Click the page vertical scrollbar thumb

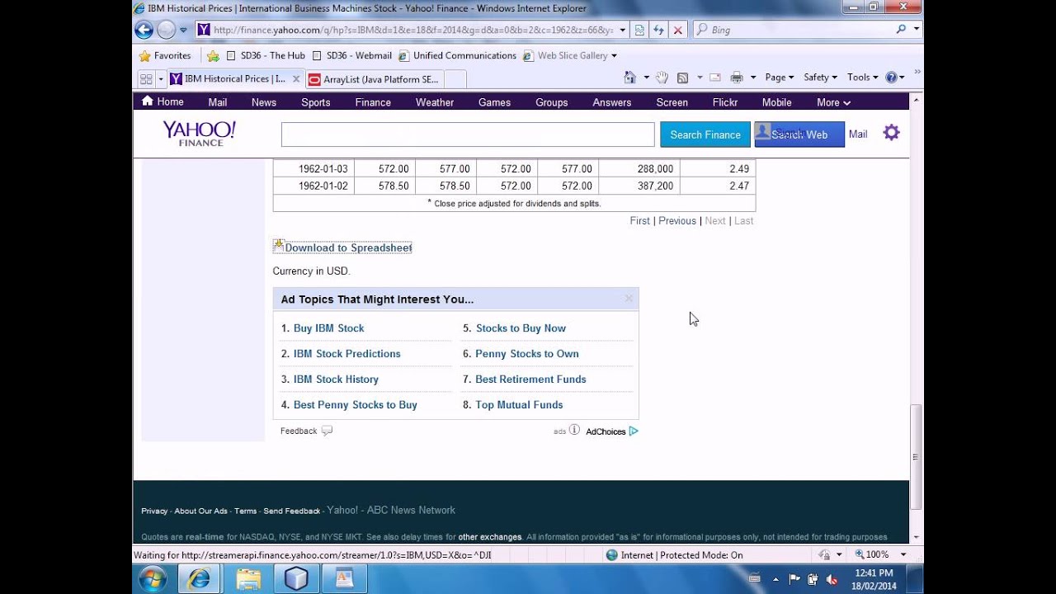click(x=916, y=456)
